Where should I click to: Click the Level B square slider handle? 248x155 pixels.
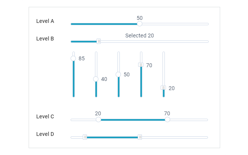[x=99, y=41]
